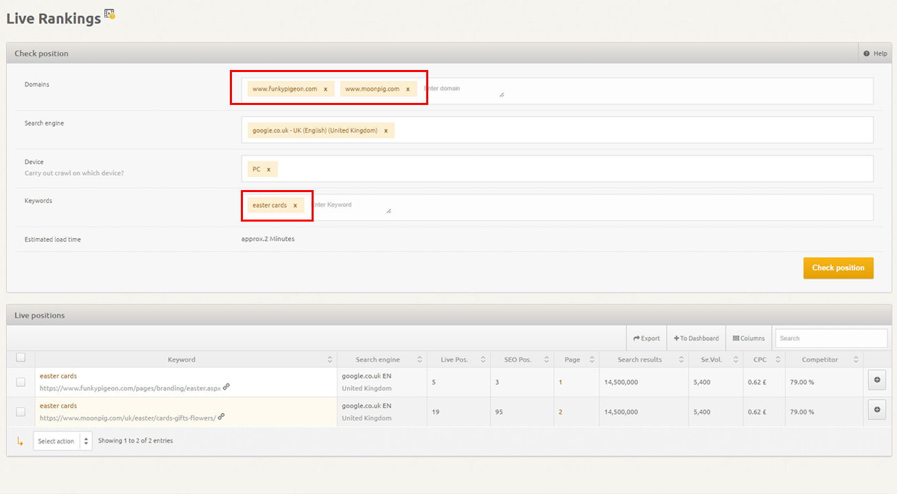Sort table by Search results column
897x494 pixels.
(x=644, y=360)
